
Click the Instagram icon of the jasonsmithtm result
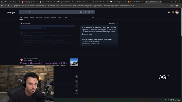point(22,60)
